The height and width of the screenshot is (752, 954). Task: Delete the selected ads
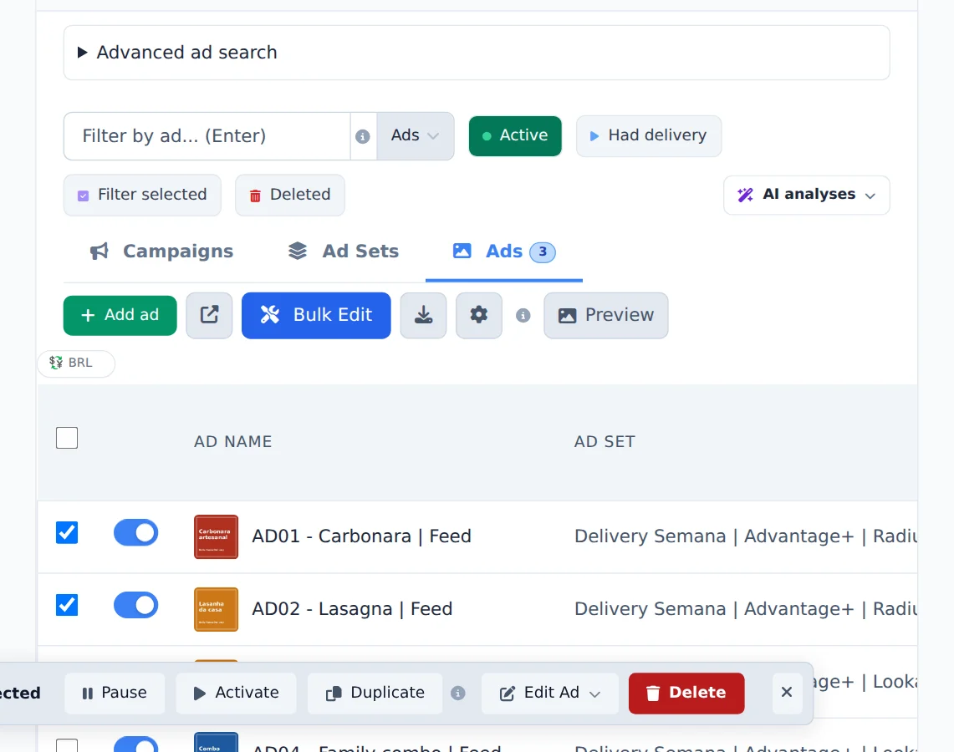pyautogui.click(x=686, y=693)
